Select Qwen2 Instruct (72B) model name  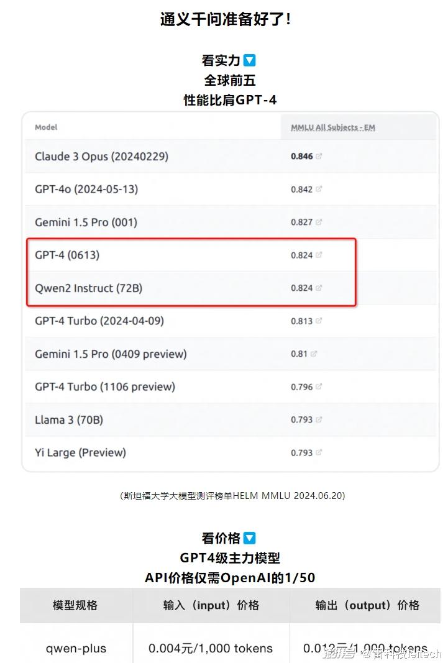[x=88, y=288]
